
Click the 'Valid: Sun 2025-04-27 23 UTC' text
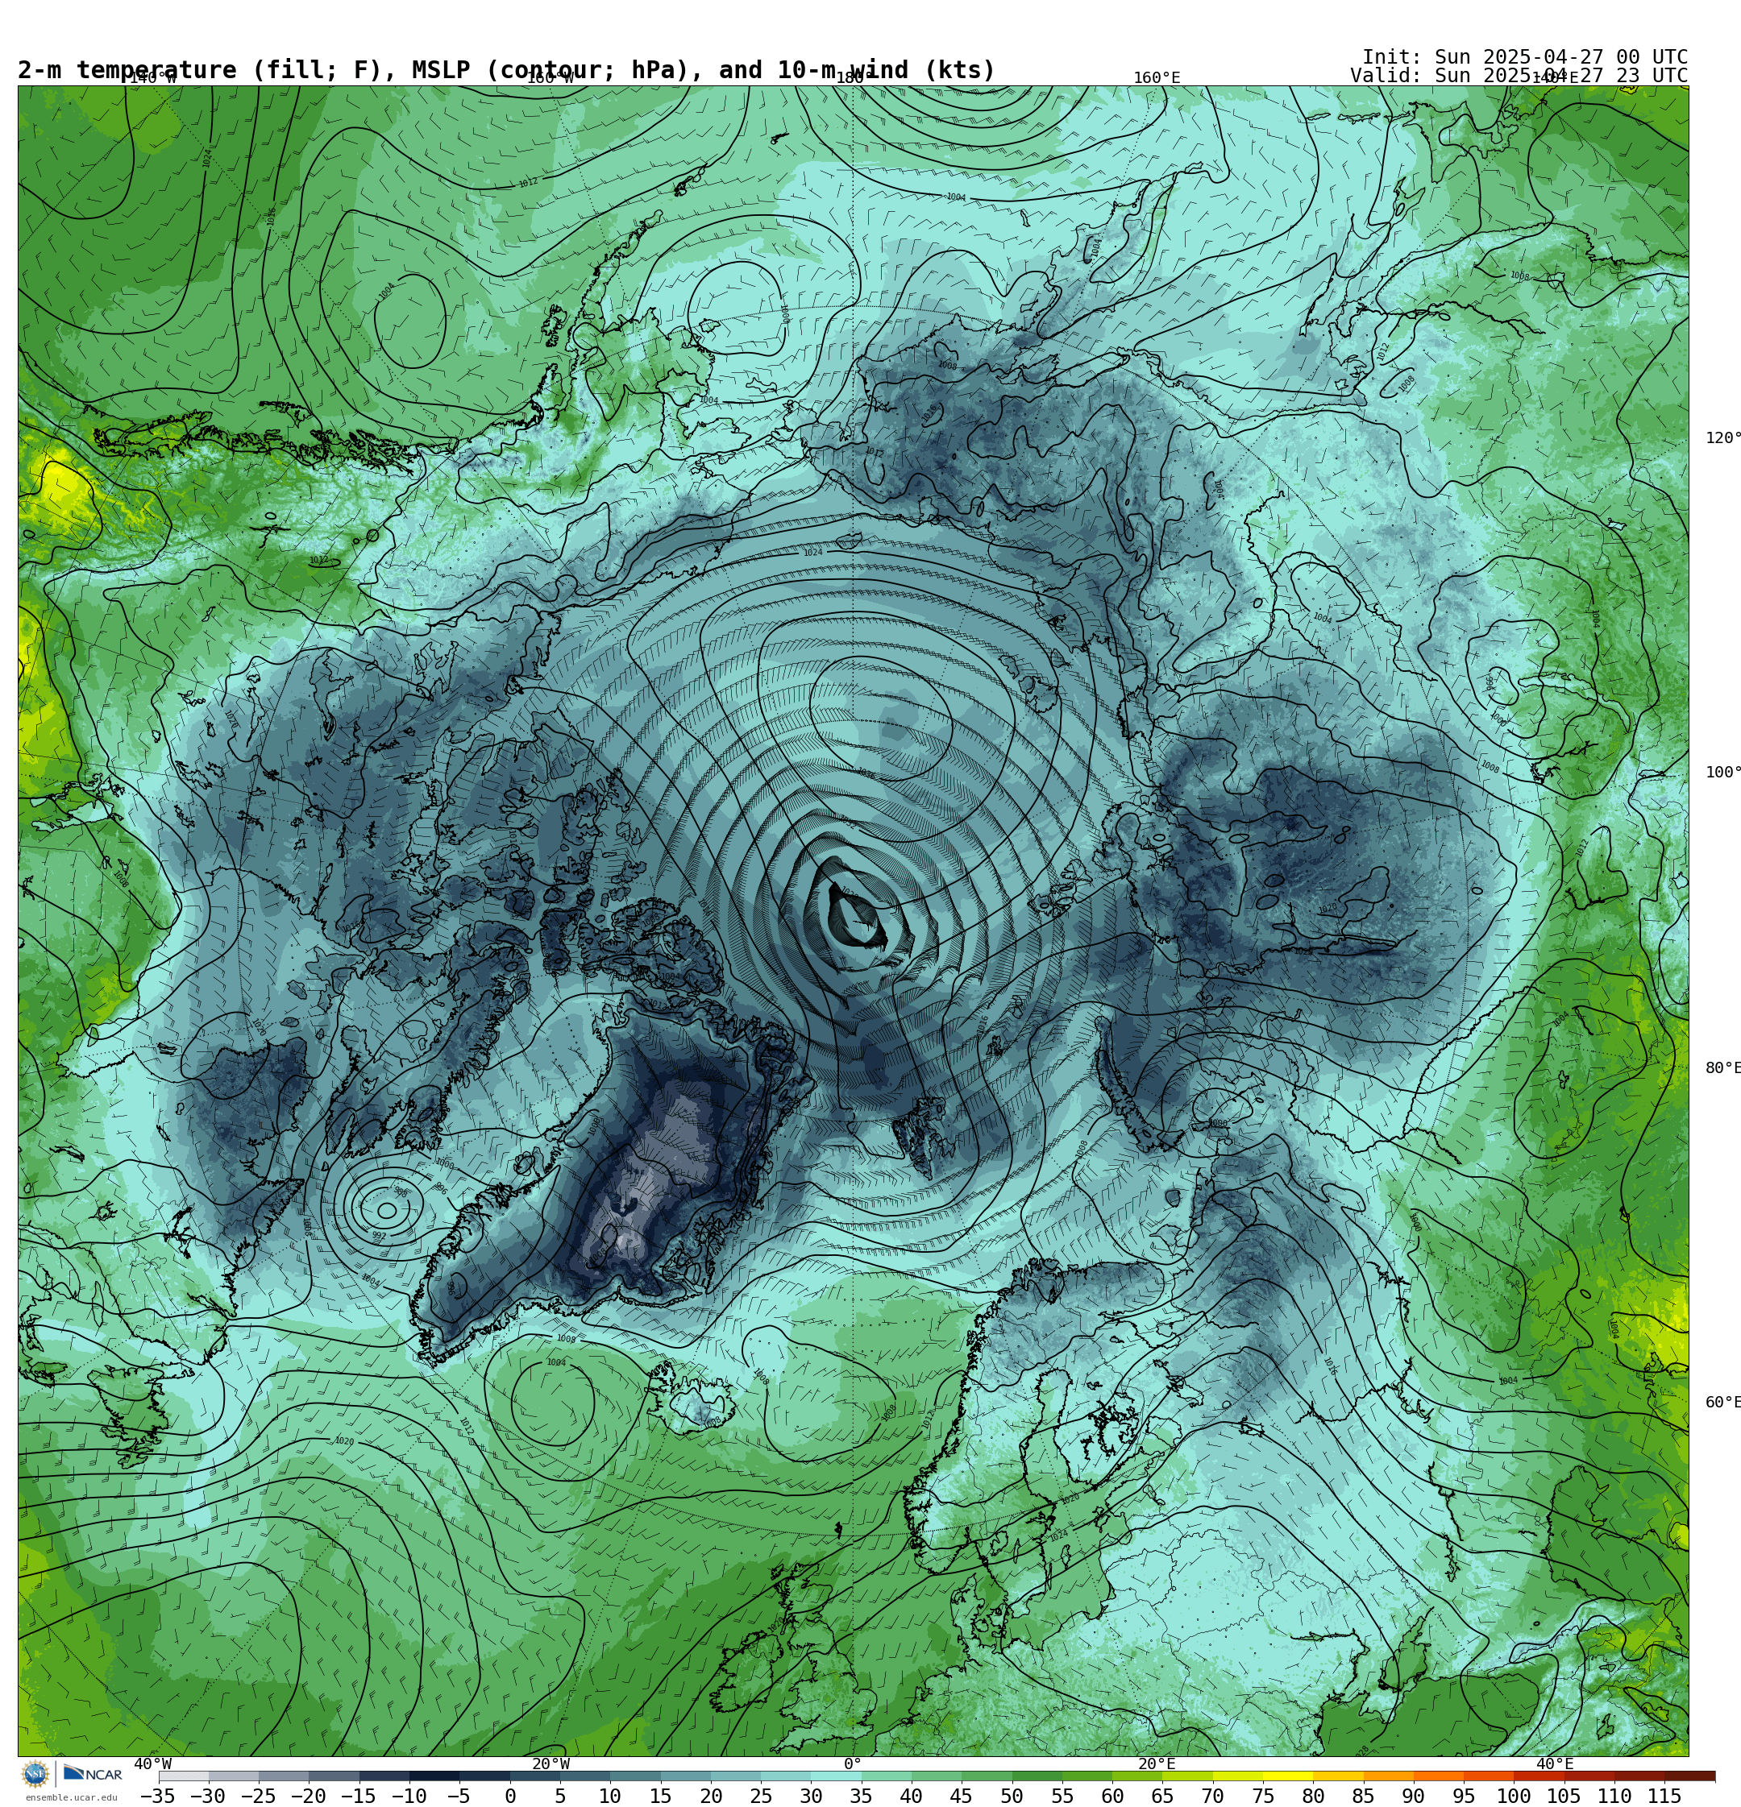click(x=1519, y=76)
